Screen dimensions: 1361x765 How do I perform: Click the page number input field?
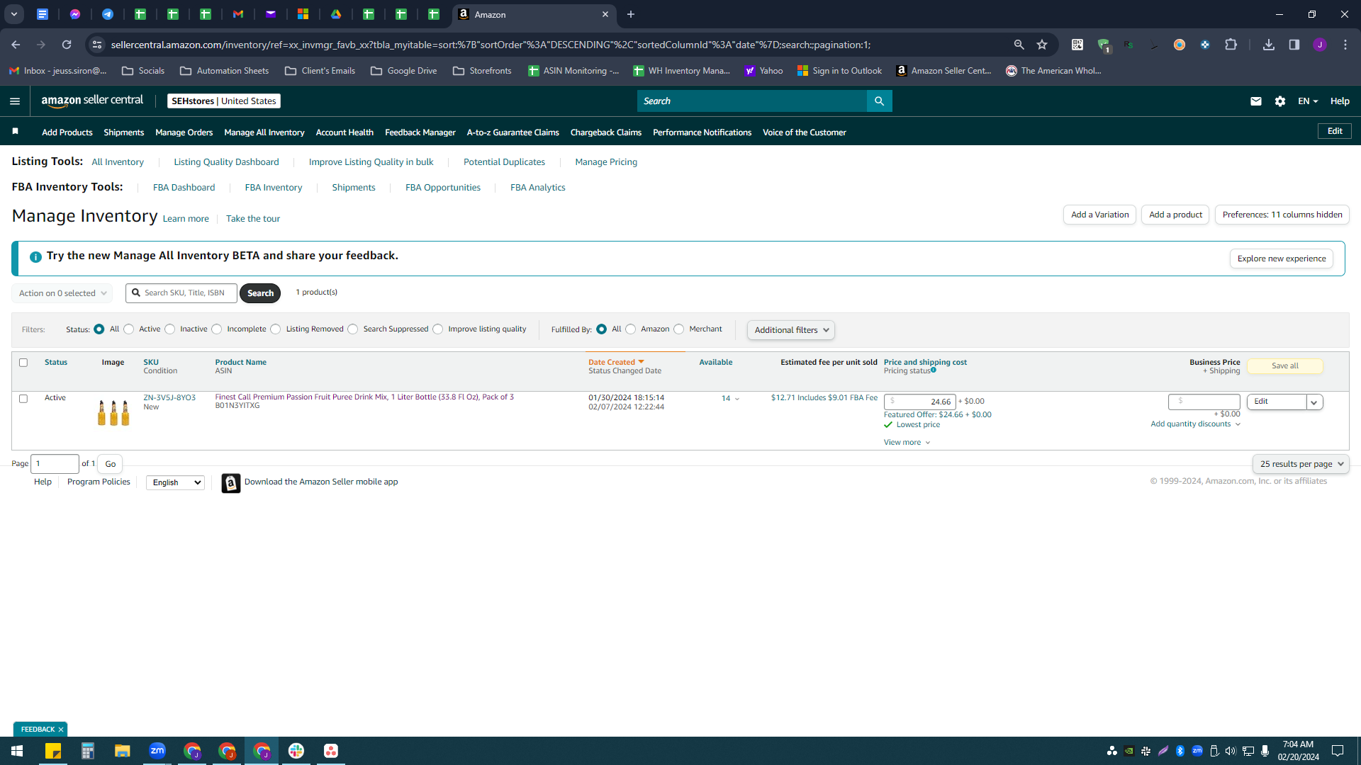tap(55, 464)
